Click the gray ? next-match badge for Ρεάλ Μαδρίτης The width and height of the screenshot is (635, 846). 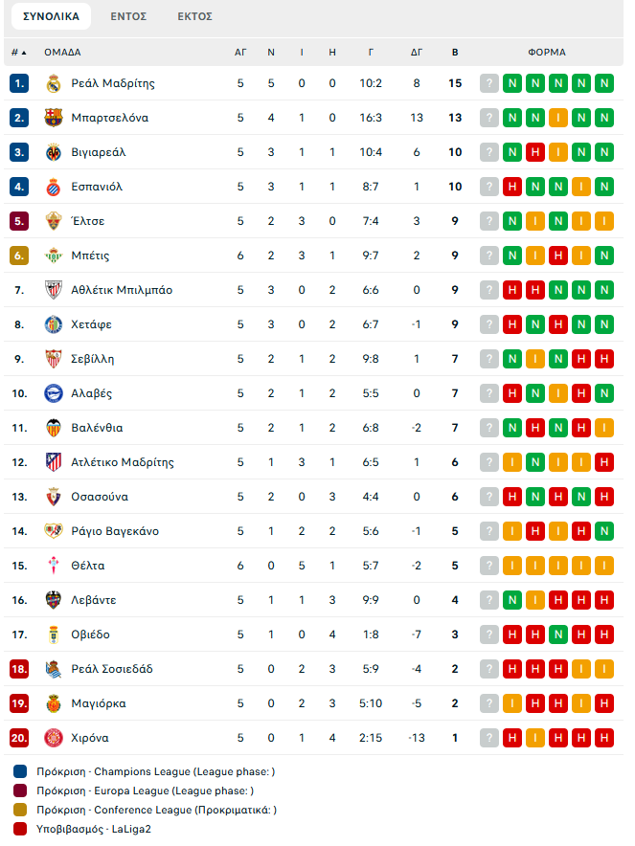click(489, 83)
